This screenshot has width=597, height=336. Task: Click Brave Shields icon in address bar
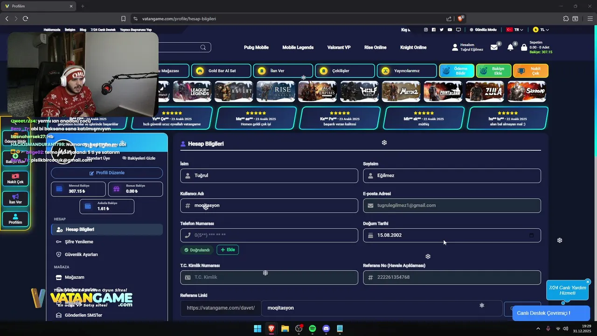[x=461, y=19]
